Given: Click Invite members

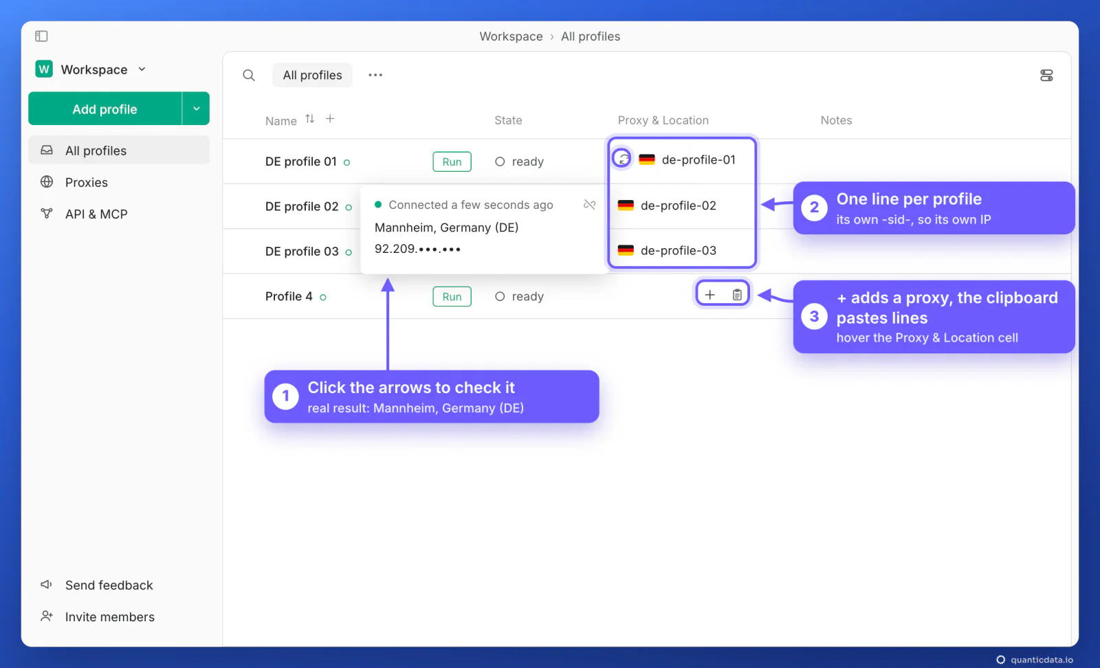Looking at the screenshot, I should click(x=97, y=616).
